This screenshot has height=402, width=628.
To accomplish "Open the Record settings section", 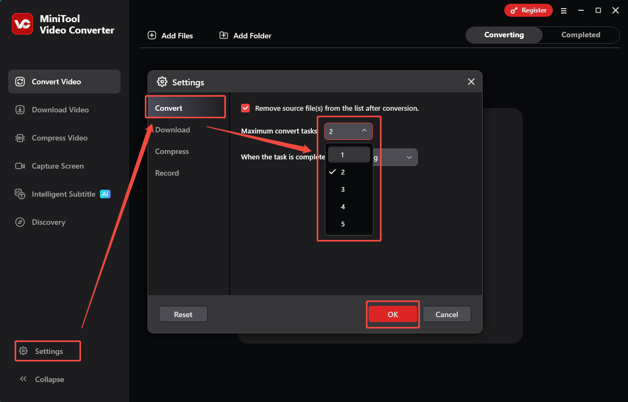I will click(167, 173).
